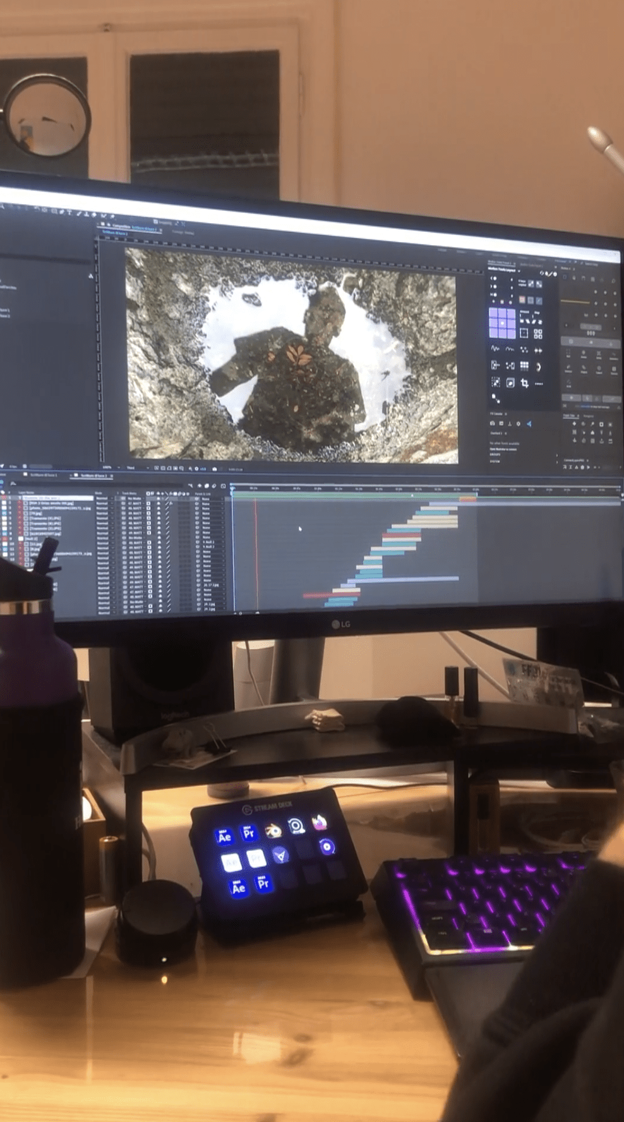Select the long purple layer bar in the timeline
This screenshot has height=1122, width=624.
411,579
